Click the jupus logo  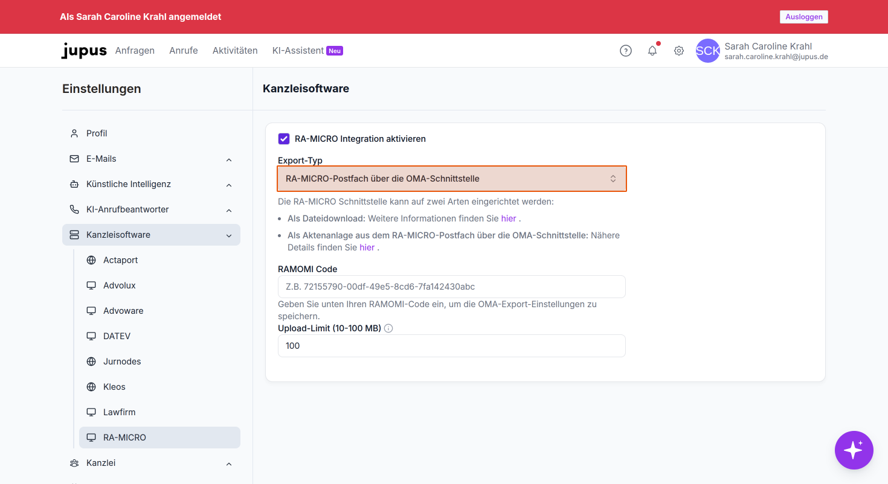(x=84, y=51)
